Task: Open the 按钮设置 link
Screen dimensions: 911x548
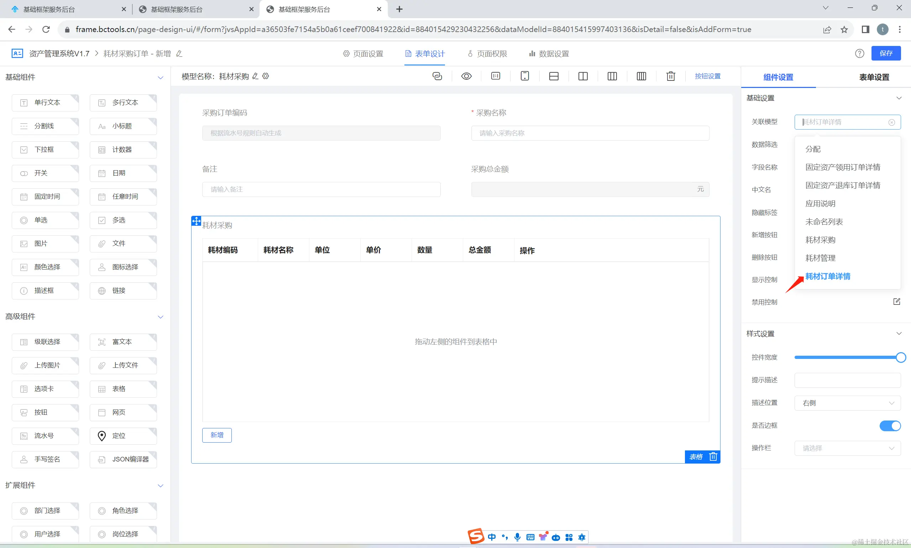Action: [x=707, y=76]
